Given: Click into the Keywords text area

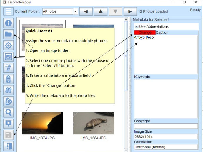Looking at the screenshot, I should [166, 99].
